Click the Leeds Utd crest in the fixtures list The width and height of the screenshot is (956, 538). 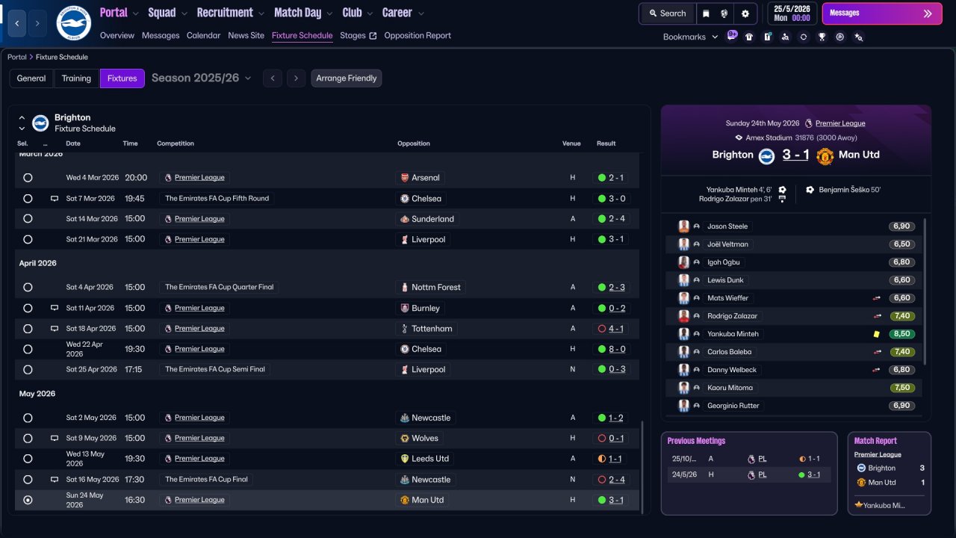click(x=405, y=459)
